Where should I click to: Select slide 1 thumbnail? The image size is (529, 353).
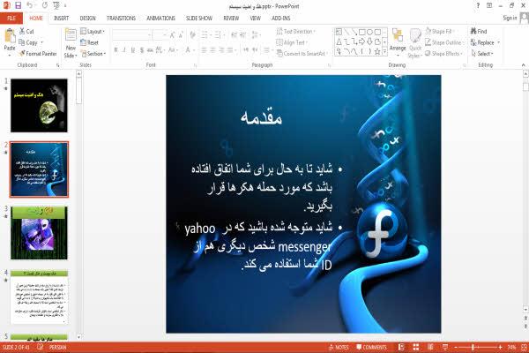pyautogui.click(x=39, y=105)
